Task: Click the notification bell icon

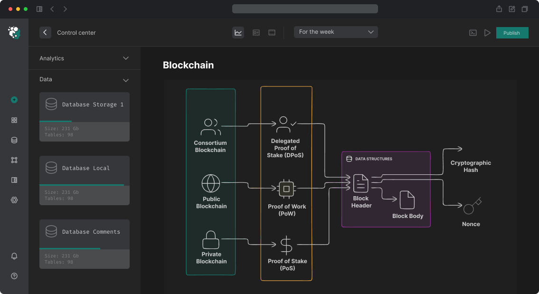Action: (14, 256)
